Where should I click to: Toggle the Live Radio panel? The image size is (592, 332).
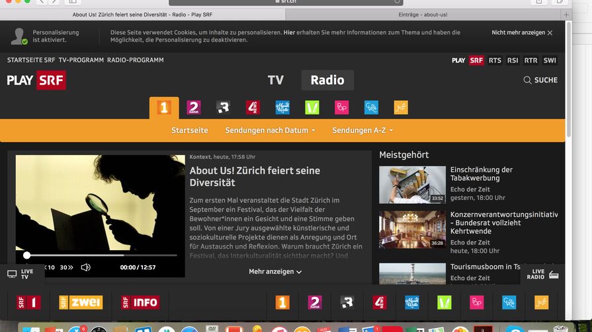click(542, 274)
